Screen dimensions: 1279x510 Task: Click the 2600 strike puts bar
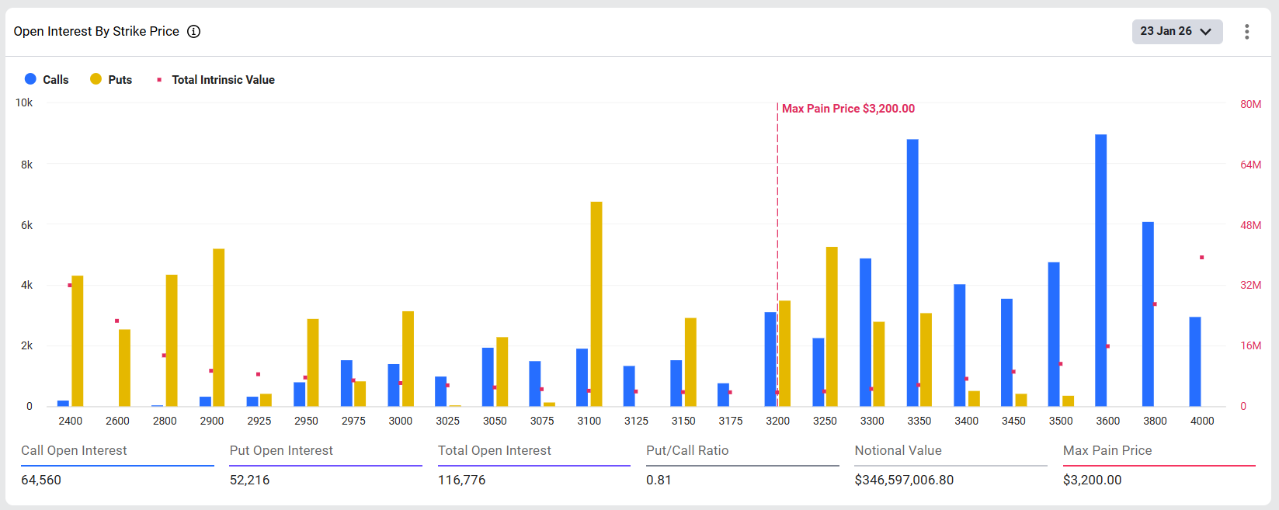click(x=124, y=368)
